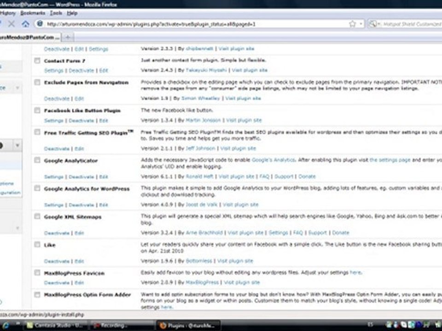442x331 pixels.
Task: Open Support link for Google Analyticator
Action: (284, 177)
